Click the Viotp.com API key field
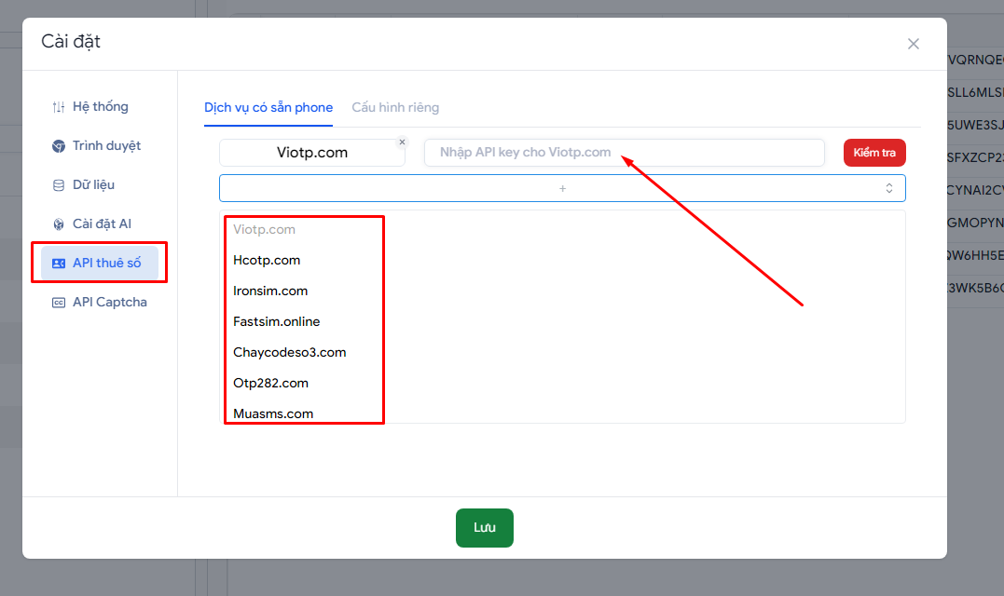The width and height of the screenshot is (1004, 596). tap(625, 152)
